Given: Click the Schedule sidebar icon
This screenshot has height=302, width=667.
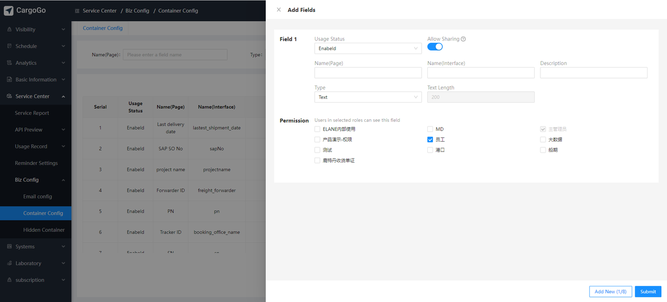Looking at the screenshot, I should coord(9,46).
